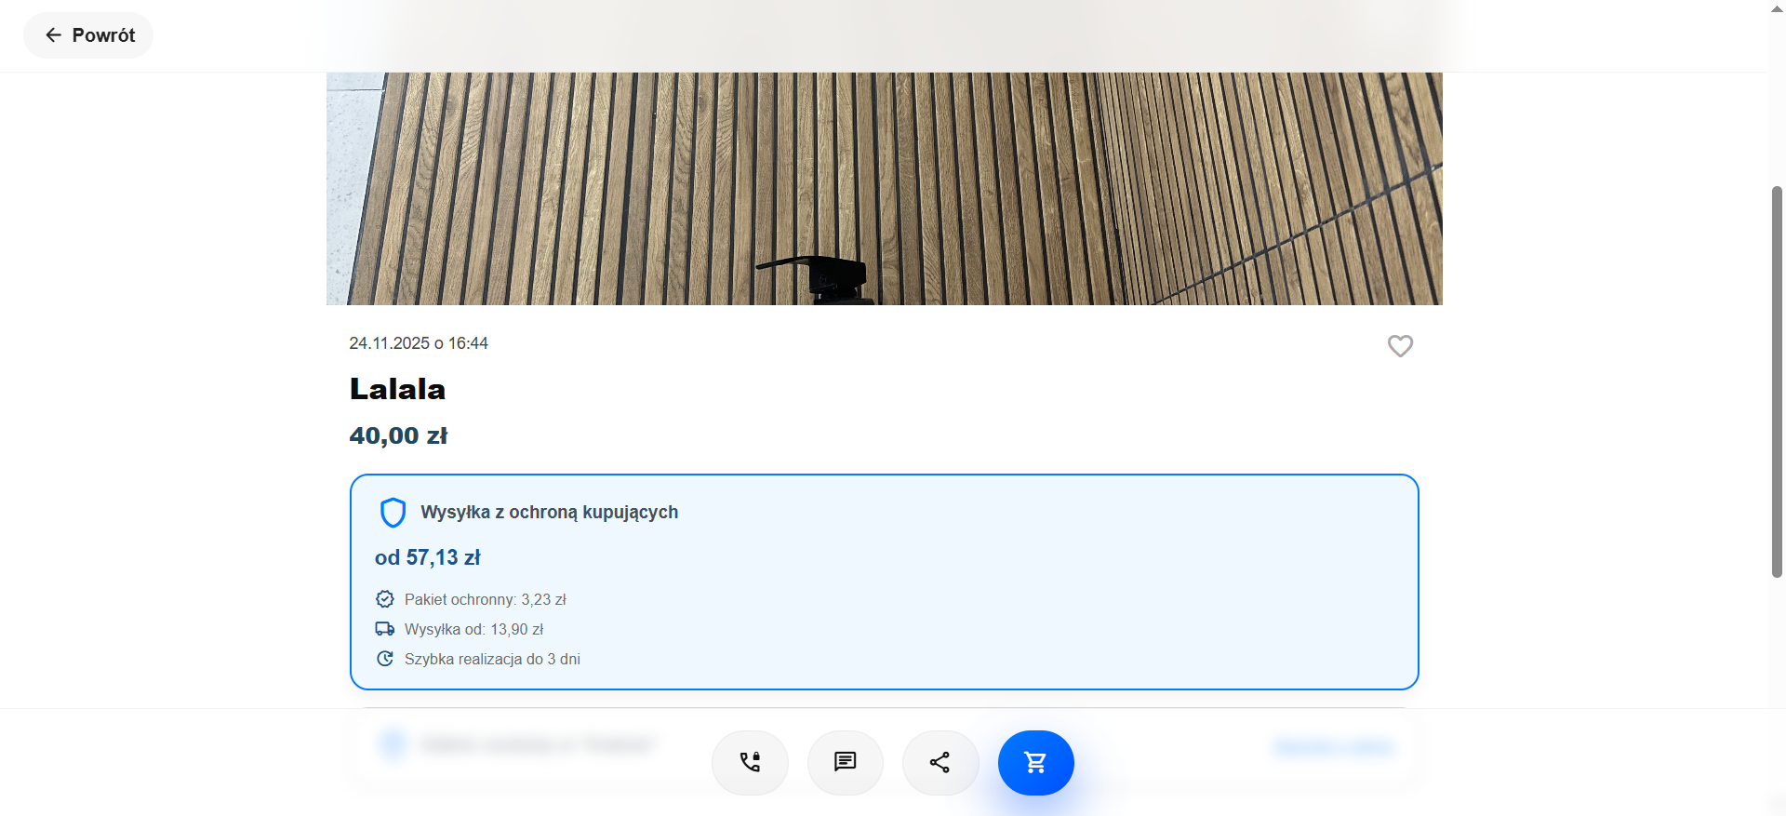Select the Wysyłka z ochroną kupujących heading
The height and width of the screenshot is (816, 1786).
click(x=549, y=513)
